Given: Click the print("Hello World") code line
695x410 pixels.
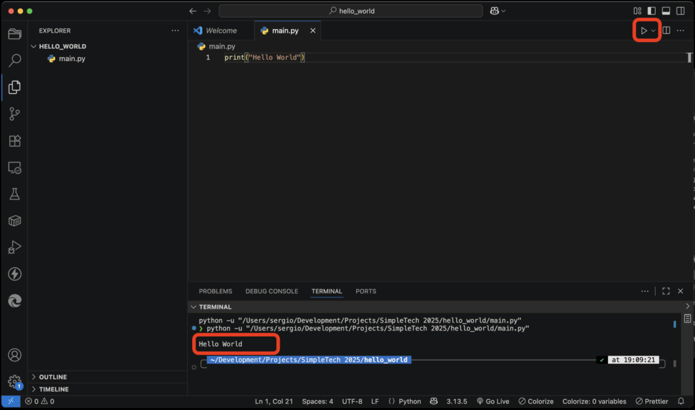Looking at the screenshot, I should [x=265, y=57].
